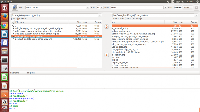Open Terminal from the launcher
Image resolution: width=200 pixels, height=112 pixels.
4,60
